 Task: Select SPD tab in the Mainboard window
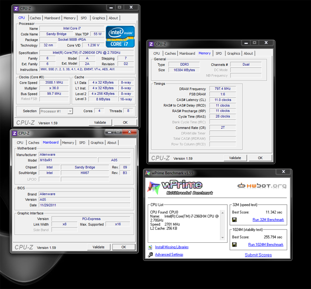pos(82,143)
